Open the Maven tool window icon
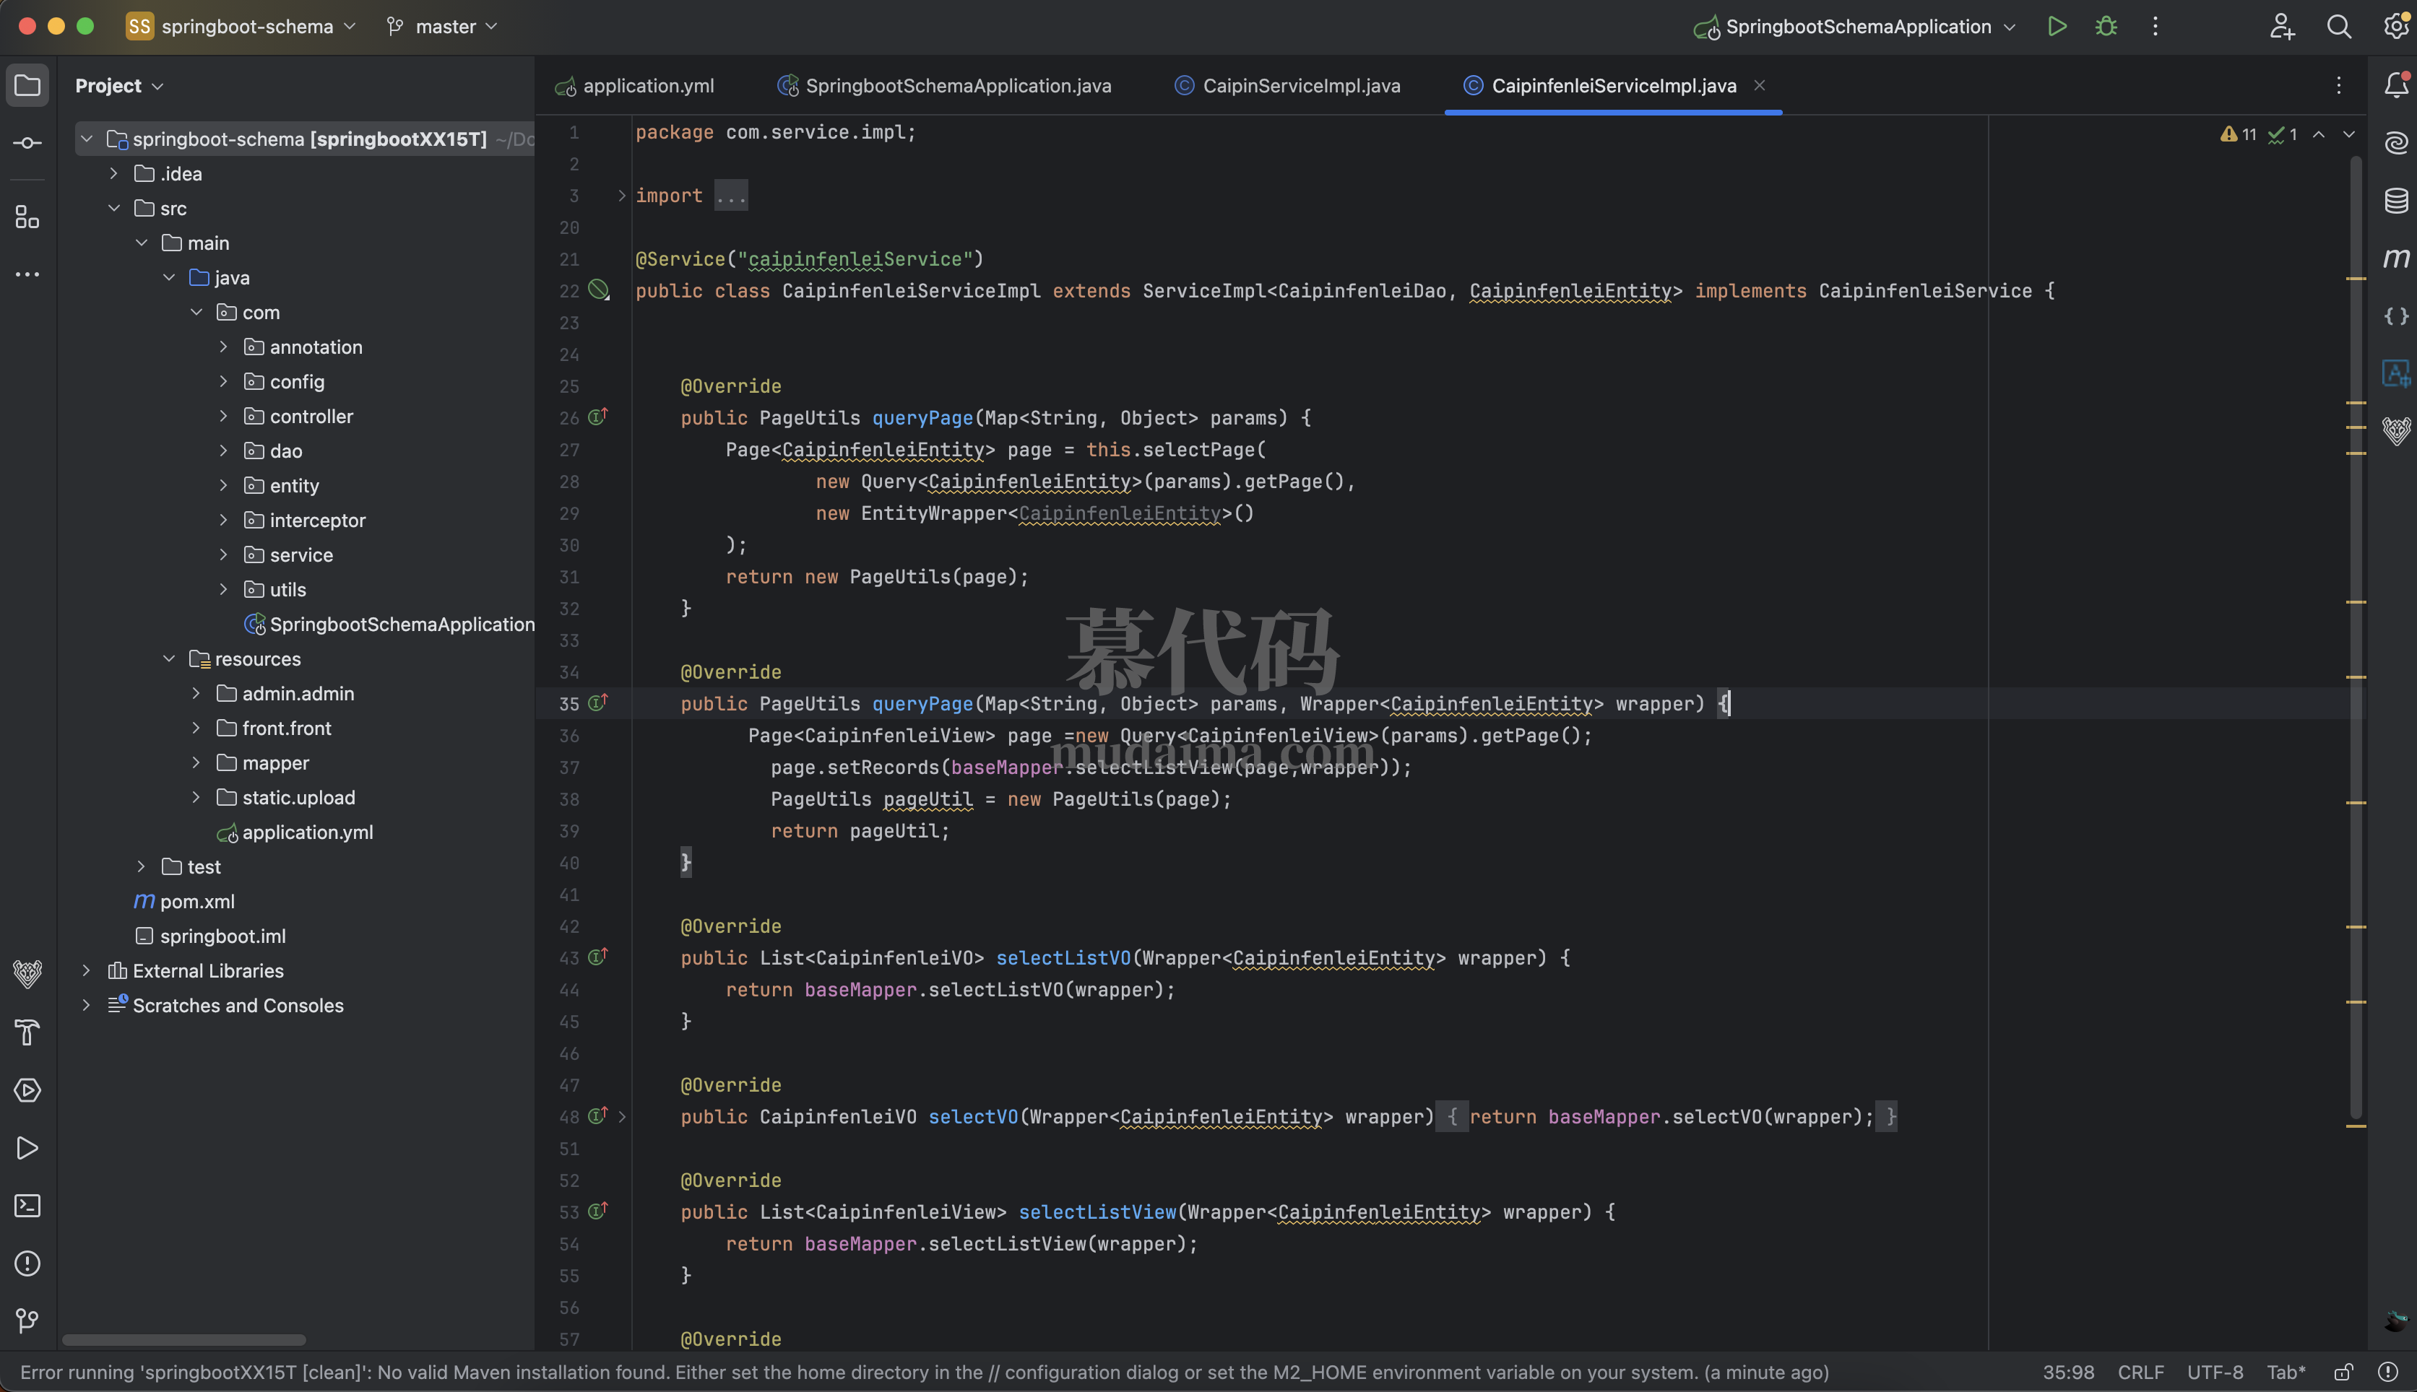This screenshot has width=2417, height=1392. pos(2395,258)
